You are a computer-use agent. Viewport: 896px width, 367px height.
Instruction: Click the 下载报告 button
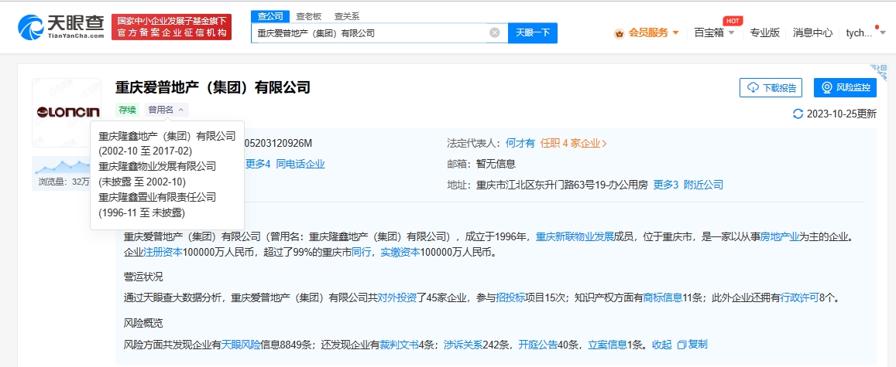[770, 87]
